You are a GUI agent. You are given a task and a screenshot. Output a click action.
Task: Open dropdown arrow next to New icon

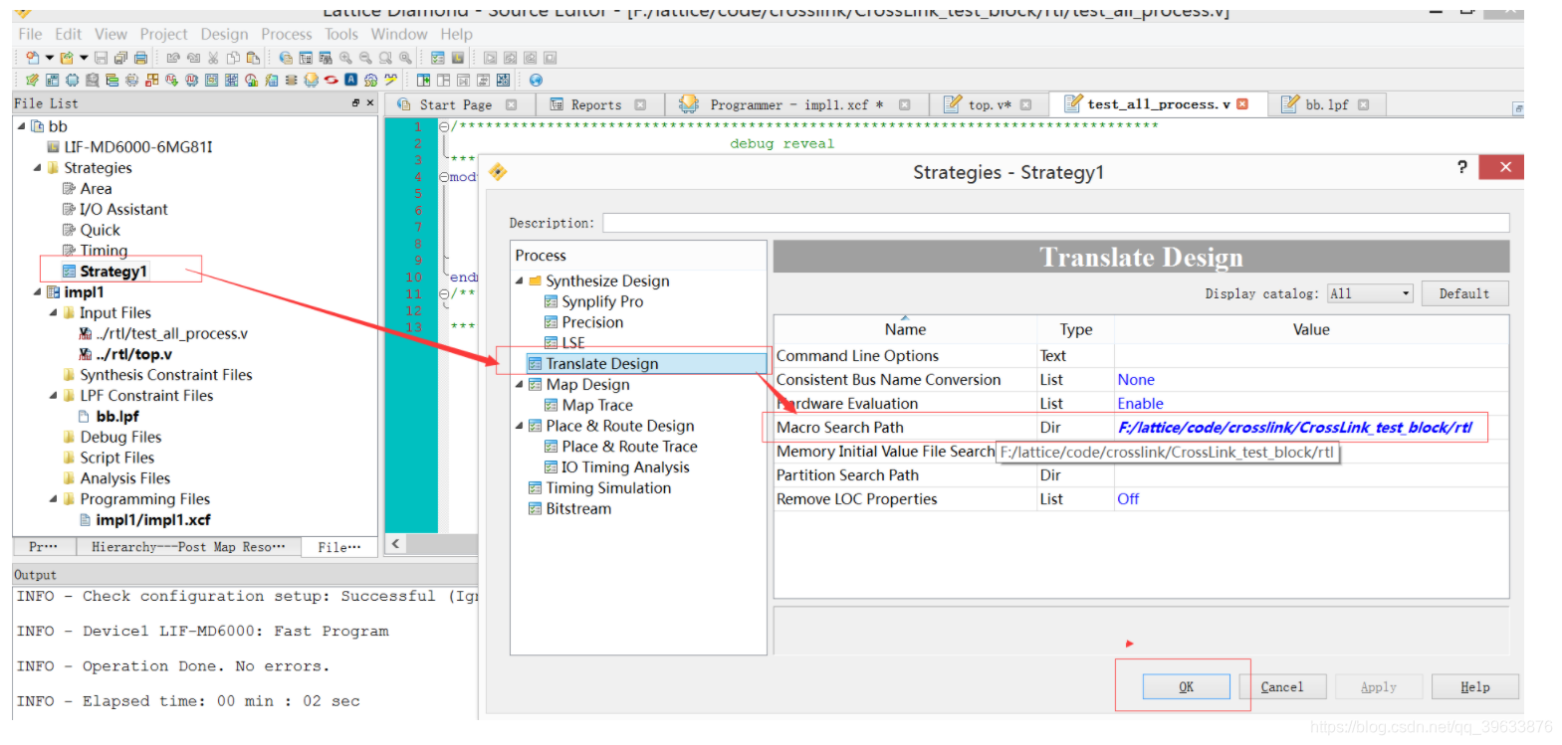[49, 58]
